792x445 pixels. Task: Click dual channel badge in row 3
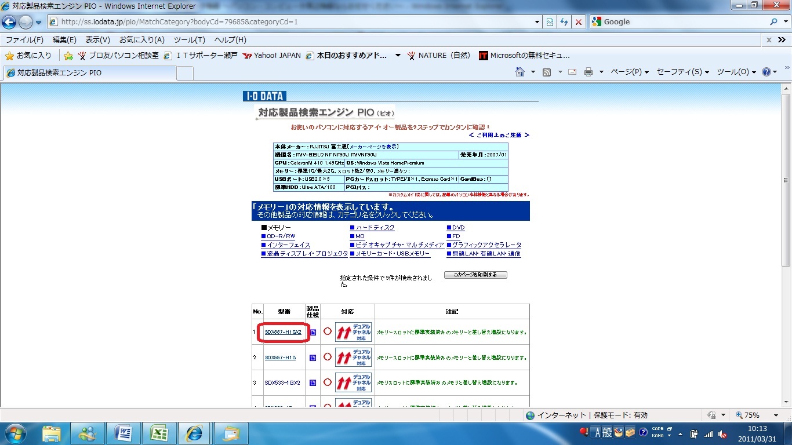pos(353,382)
